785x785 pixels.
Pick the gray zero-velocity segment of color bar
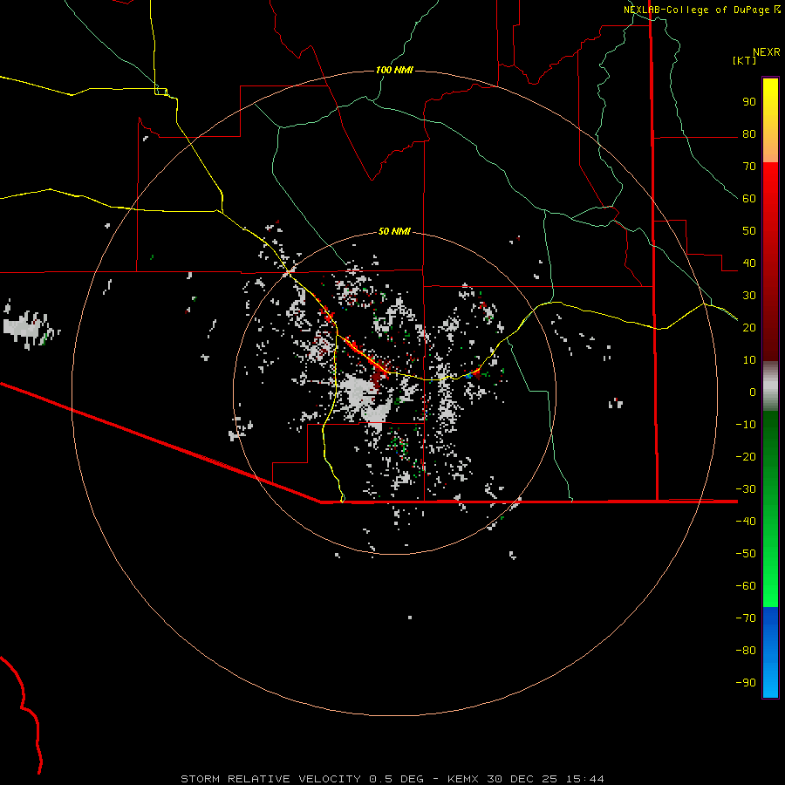(770, 386)
